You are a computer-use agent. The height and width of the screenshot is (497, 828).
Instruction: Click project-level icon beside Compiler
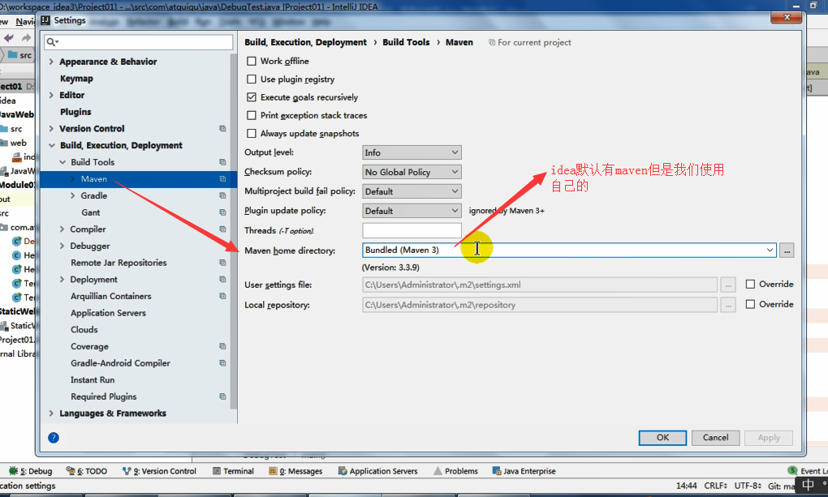[x=222, y=229]
